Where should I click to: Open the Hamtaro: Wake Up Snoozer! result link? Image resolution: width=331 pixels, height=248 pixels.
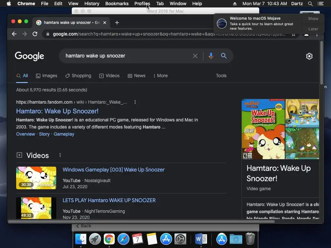(x=57, y=111)
